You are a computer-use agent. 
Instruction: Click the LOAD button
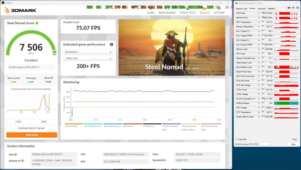coord(18,122)
